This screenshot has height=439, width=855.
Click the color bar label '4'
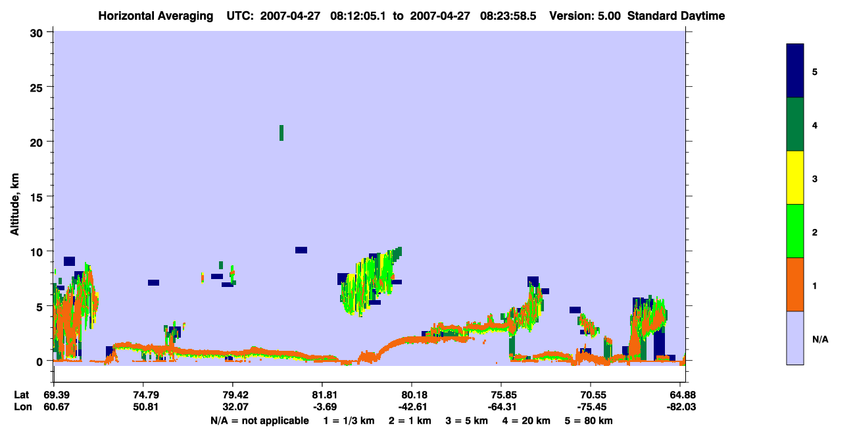(815, 124)
